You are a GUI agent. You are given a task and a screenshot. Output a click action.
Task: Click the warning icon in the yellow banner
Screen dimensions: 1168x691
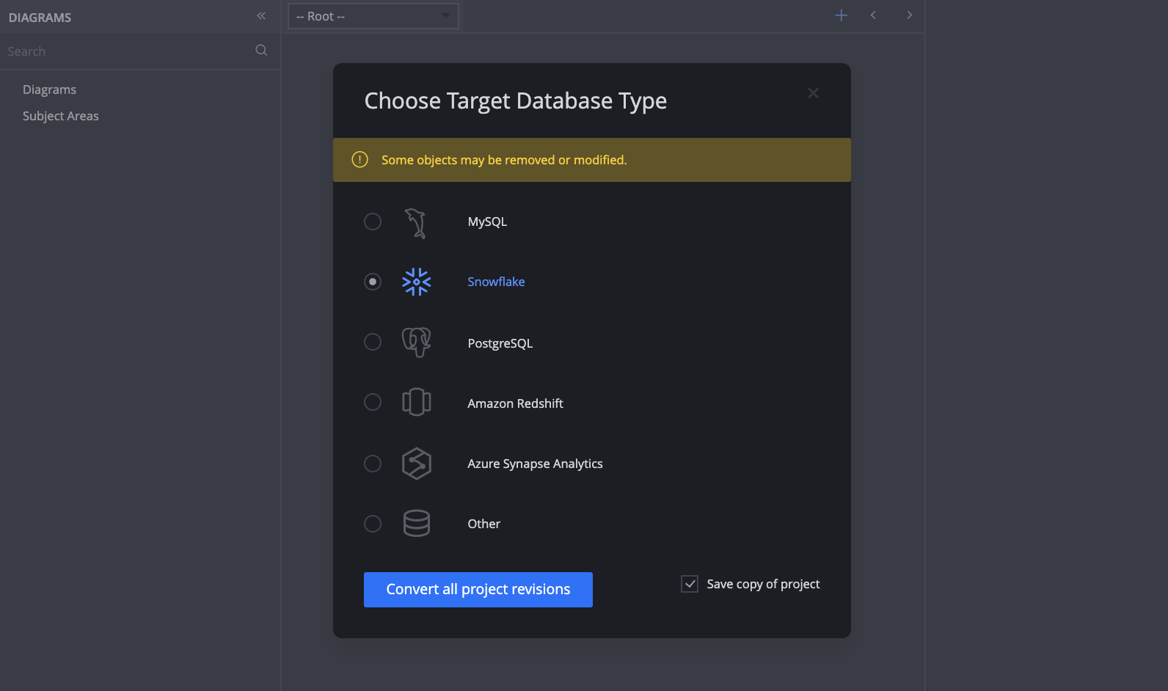coord(359,159)
